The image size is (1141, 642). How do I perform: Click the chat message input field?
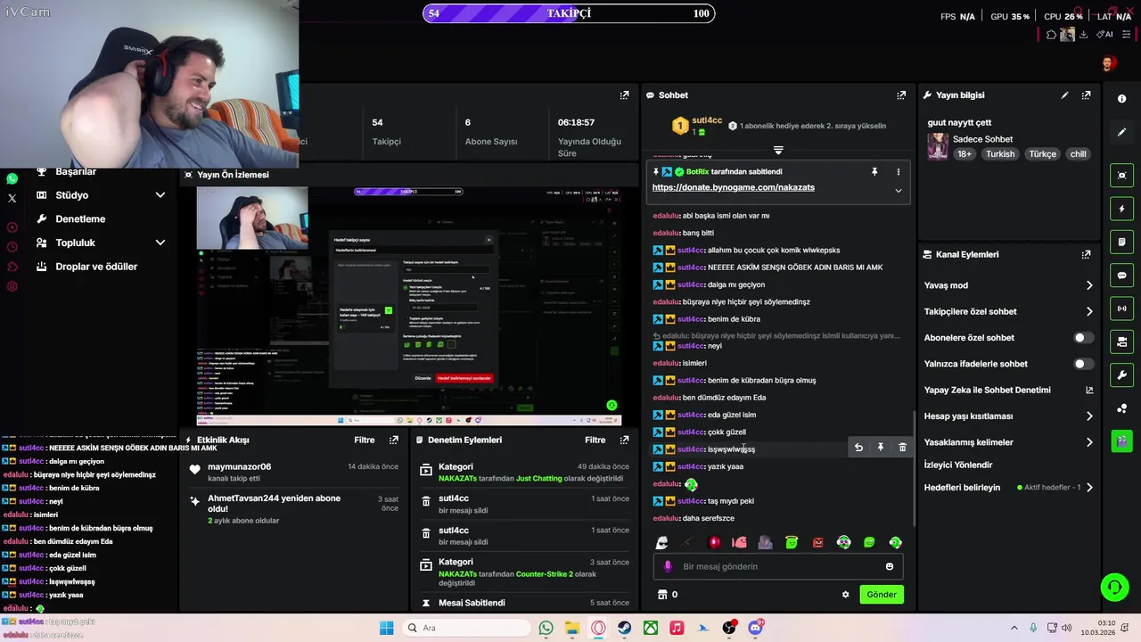pos(777,566)
